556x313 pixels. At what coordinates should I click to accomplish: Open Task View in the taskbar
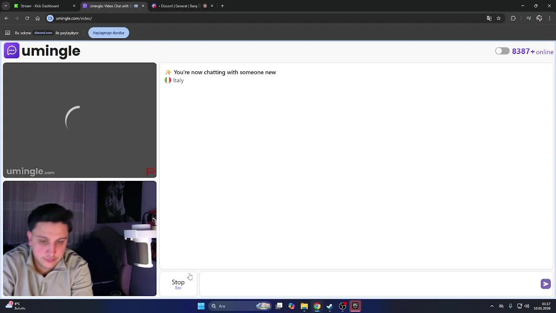pos(279,306)
